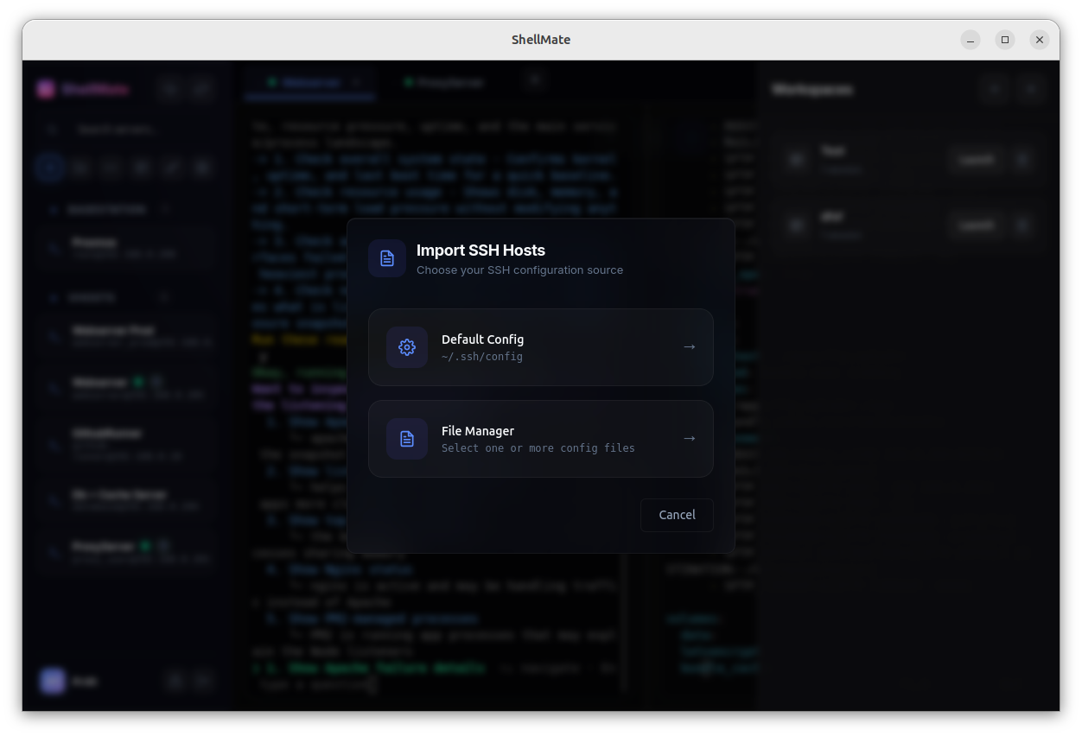Maximize the ShellMate window
This screenshot has height=736, width=1082.
click(x=1005, y=40)
